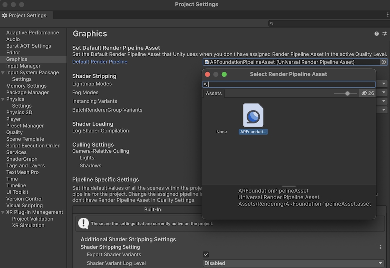The width and height of the screenshot is (390, 268).
Task: Click the object picker circle for Default Render Pipeline
Action: coord(384,62)
